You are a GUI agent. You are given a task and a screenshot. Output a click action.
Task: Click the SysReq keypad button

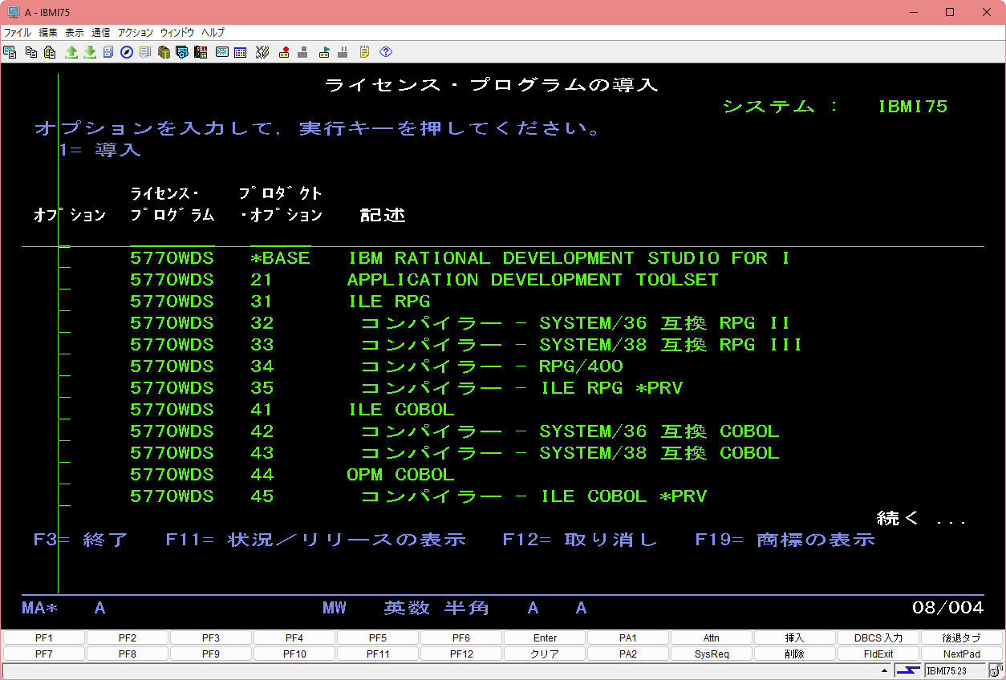712,654
